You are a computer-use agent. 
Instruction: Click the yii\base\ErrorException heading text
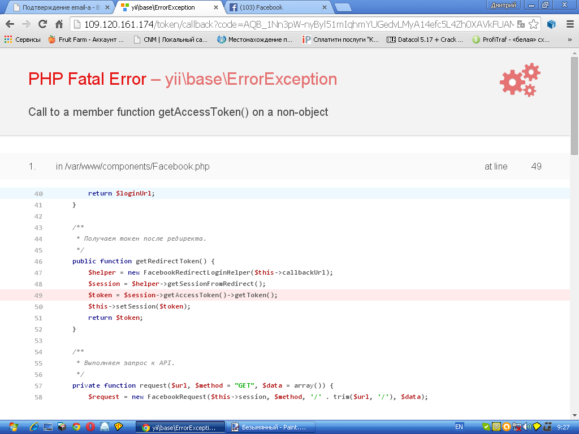pos(250,79)
